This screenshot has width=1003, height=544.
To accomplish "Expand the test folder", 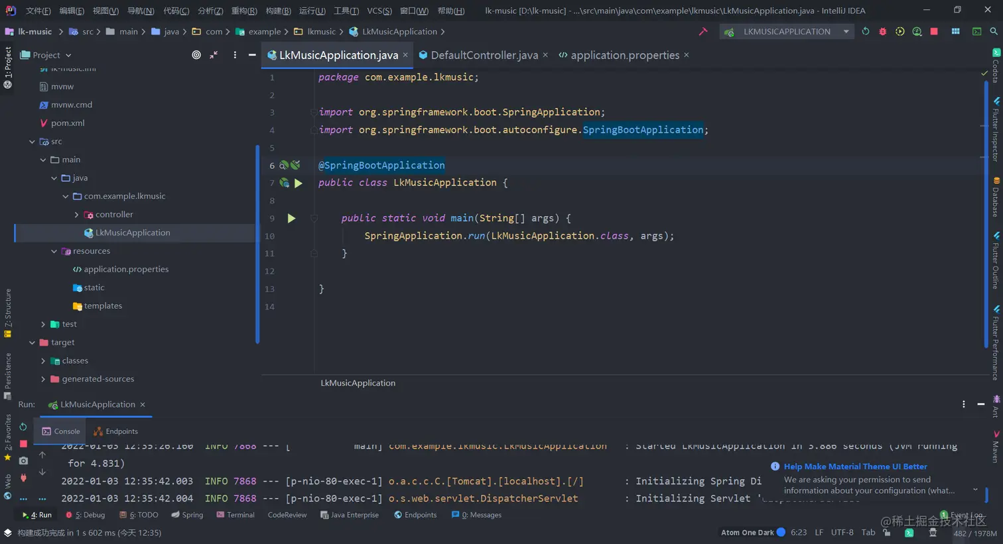I will [x=43, y=324].
